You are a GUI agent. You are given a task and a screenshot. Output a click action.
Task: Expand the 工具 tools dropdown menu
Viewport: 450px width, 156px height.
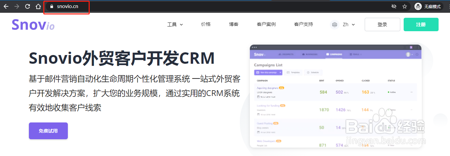(x=175, y=24)
